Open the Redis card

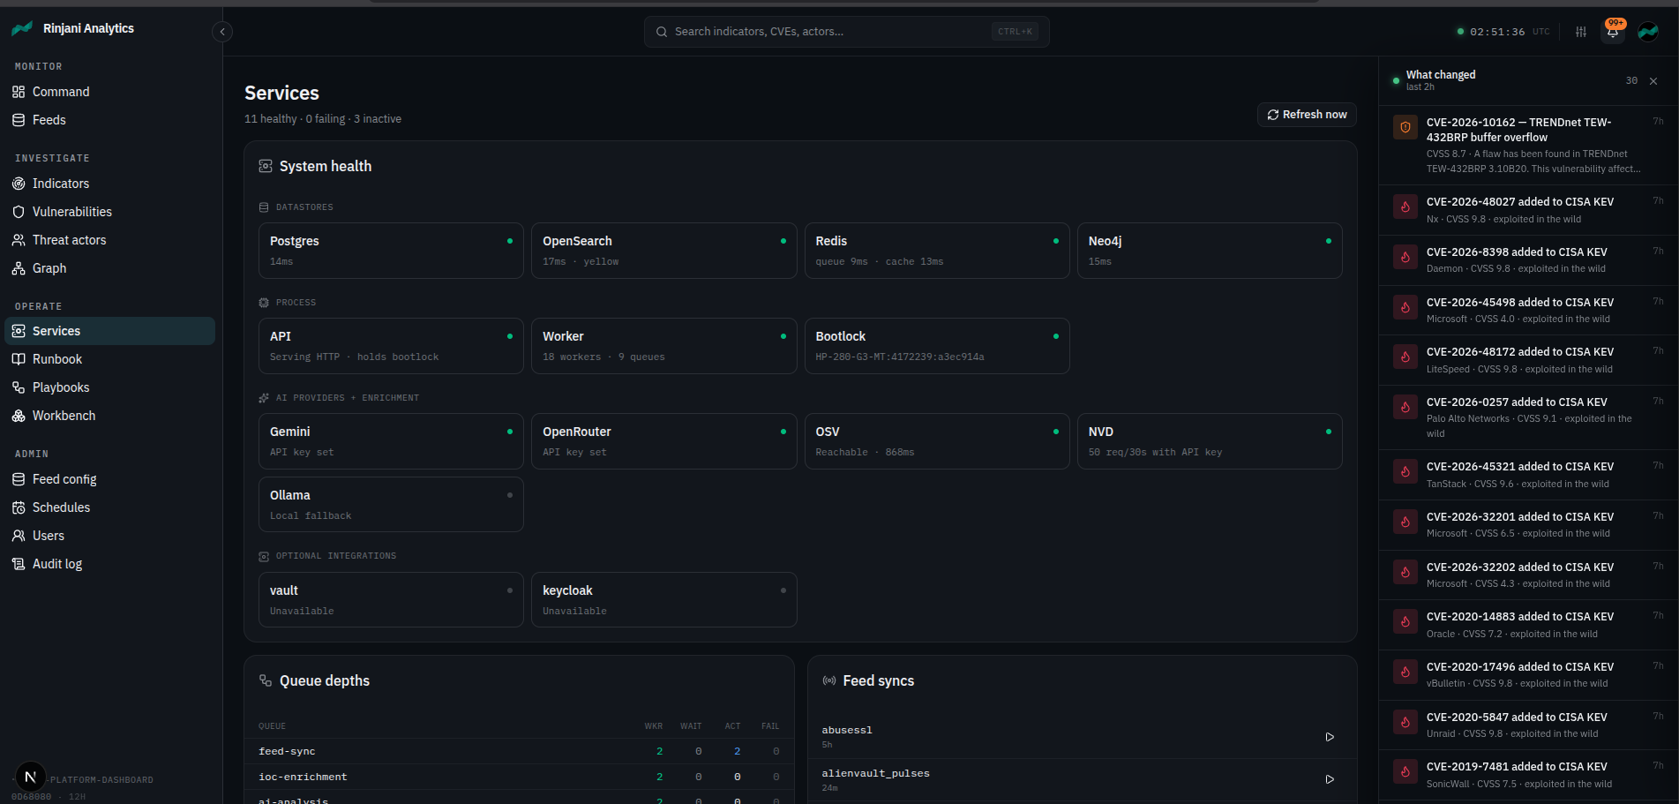click(937, 251)
